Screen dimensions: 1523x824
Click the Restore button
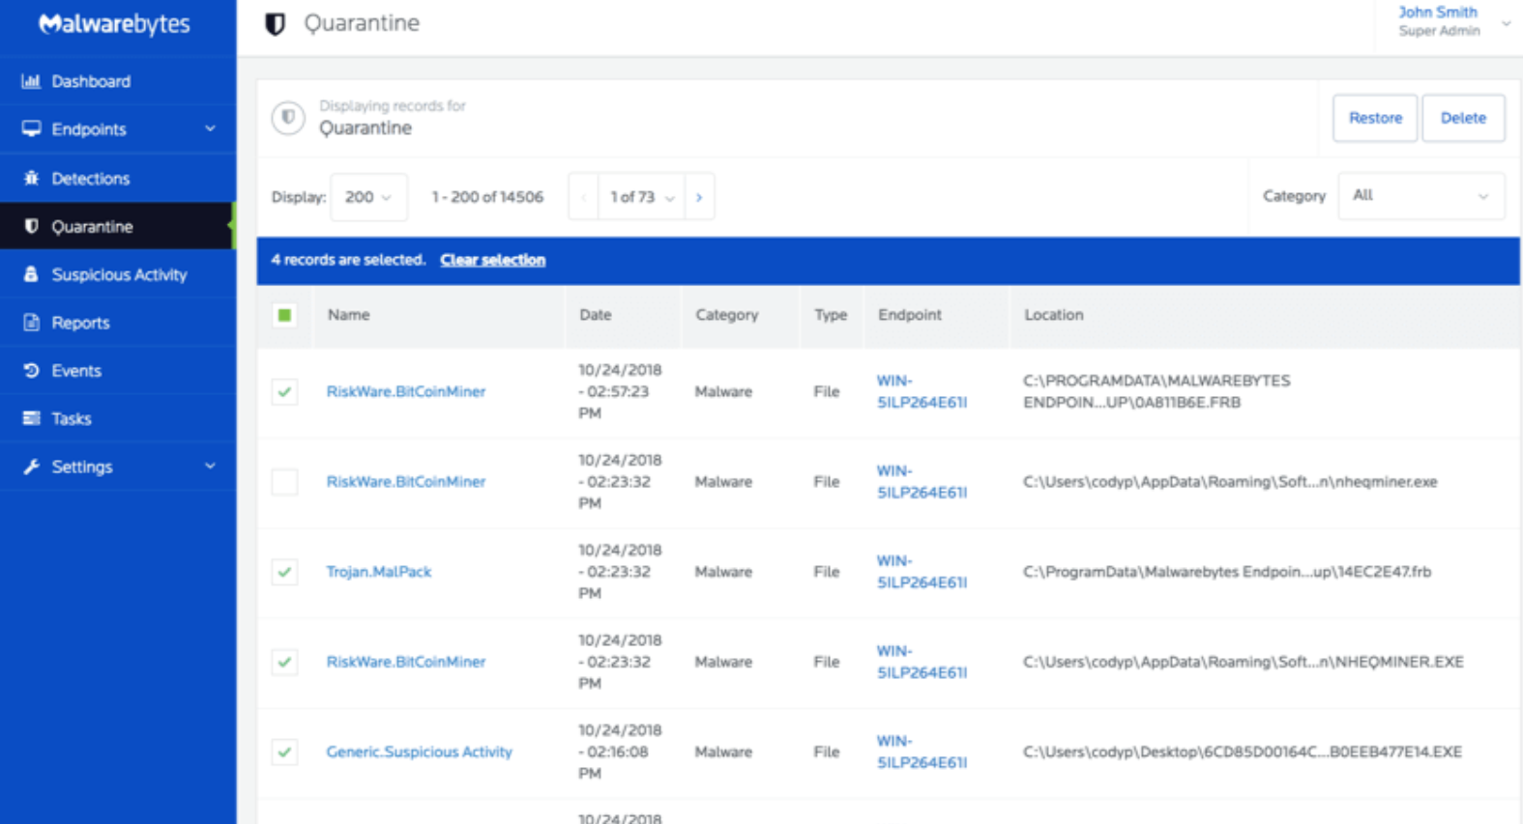[1375, 118]
